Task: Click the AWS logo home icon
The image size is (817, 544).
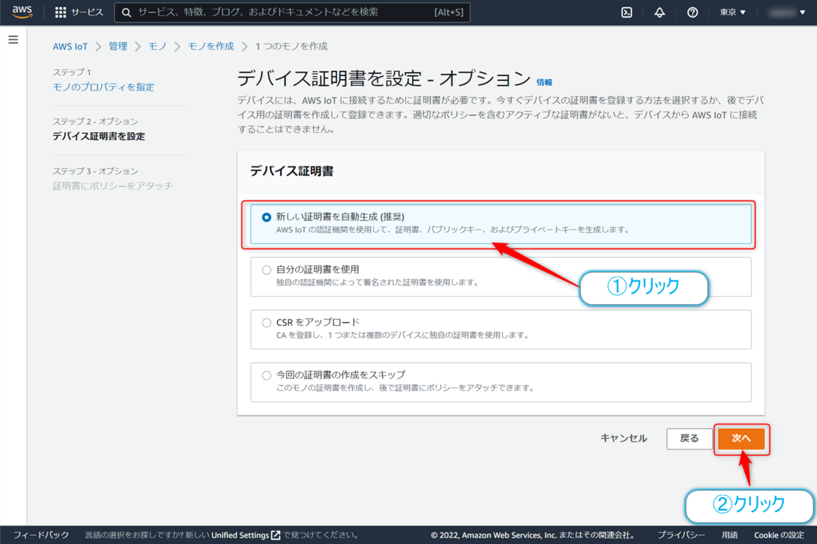Action: [22, 12]
